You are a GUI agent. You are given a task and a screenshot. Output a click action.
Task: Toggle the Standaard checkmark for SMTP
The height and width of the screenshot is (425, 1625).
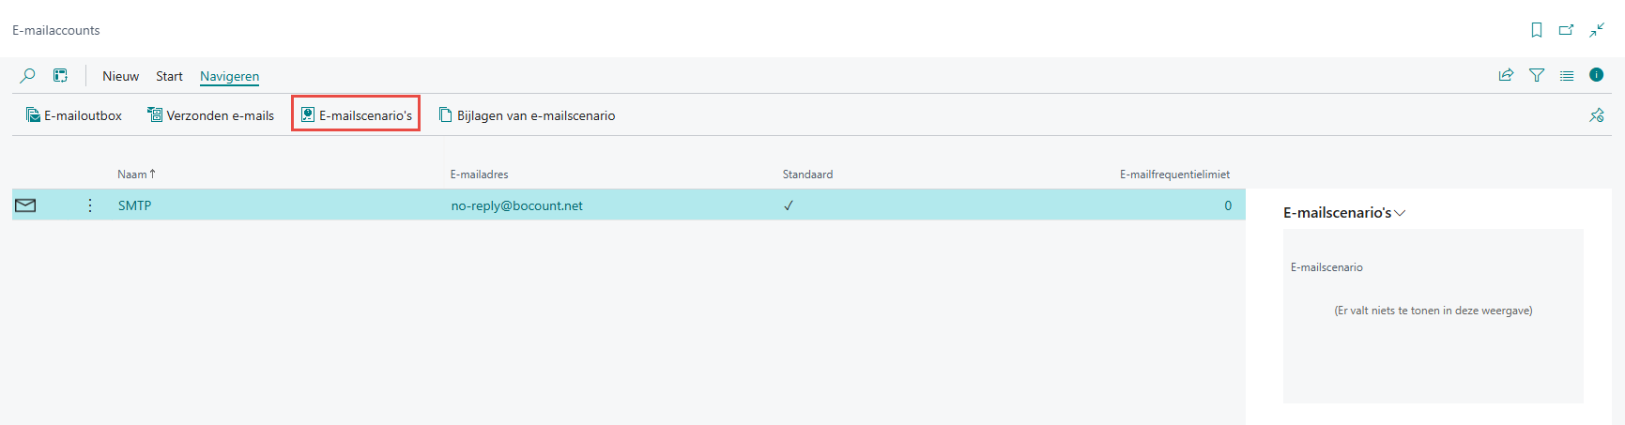pos(789,205)
